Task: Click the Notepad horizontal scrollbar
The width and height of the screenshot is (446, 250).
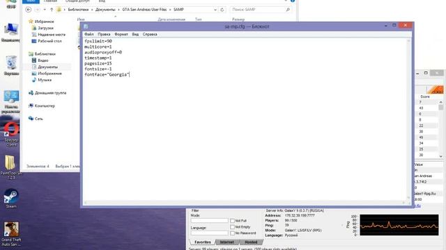Action: click(245, 203)
